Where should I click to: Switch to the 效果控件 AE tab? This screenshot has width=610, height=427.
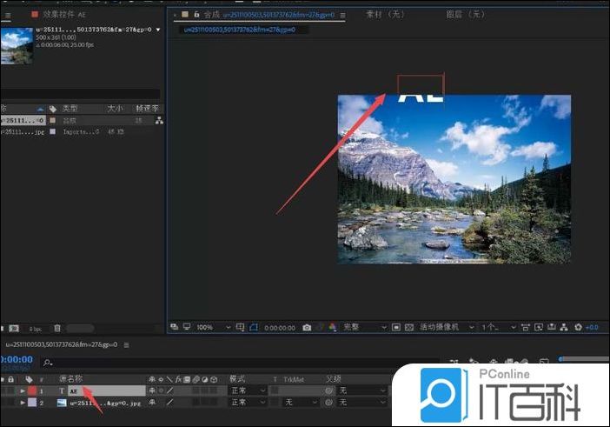[x=67, y=15]
